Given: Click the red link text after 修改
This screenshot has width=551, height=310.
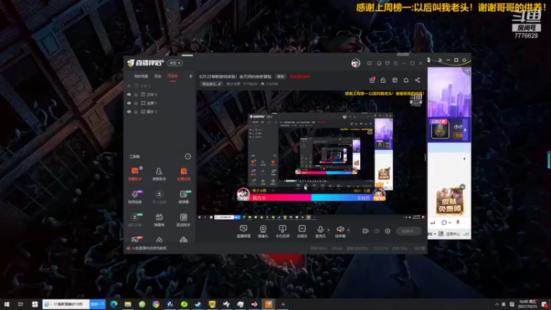Looking at the screenshot, I should click(x=300, y=76).
